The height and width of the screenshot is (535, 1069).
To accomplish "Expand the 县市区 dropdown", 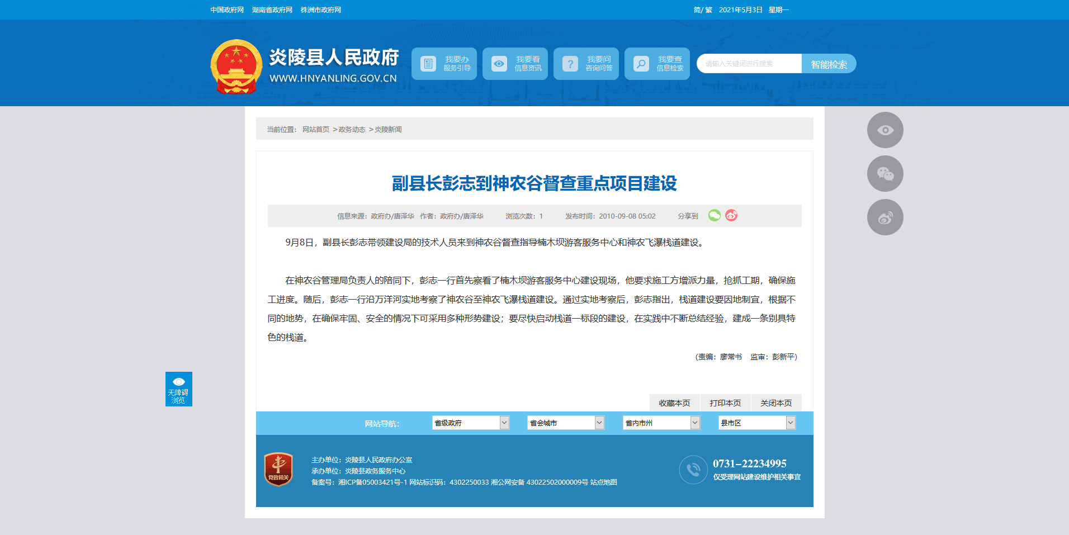I will [757, 423].
